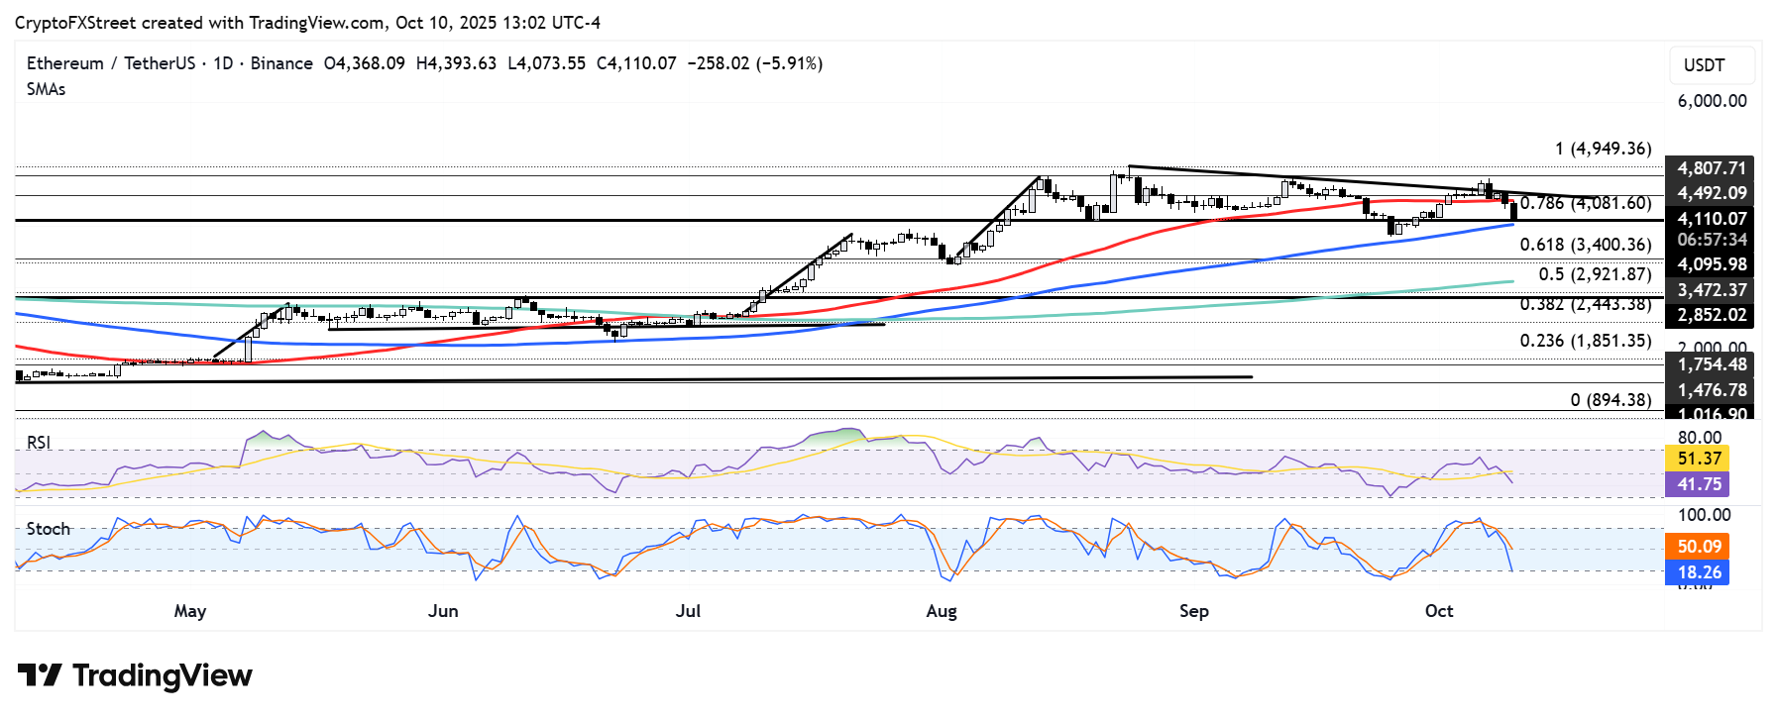Screen dimensions: 1777x720
Task: Click the purple RSI value 41.75
Action: coord(1699,484)
